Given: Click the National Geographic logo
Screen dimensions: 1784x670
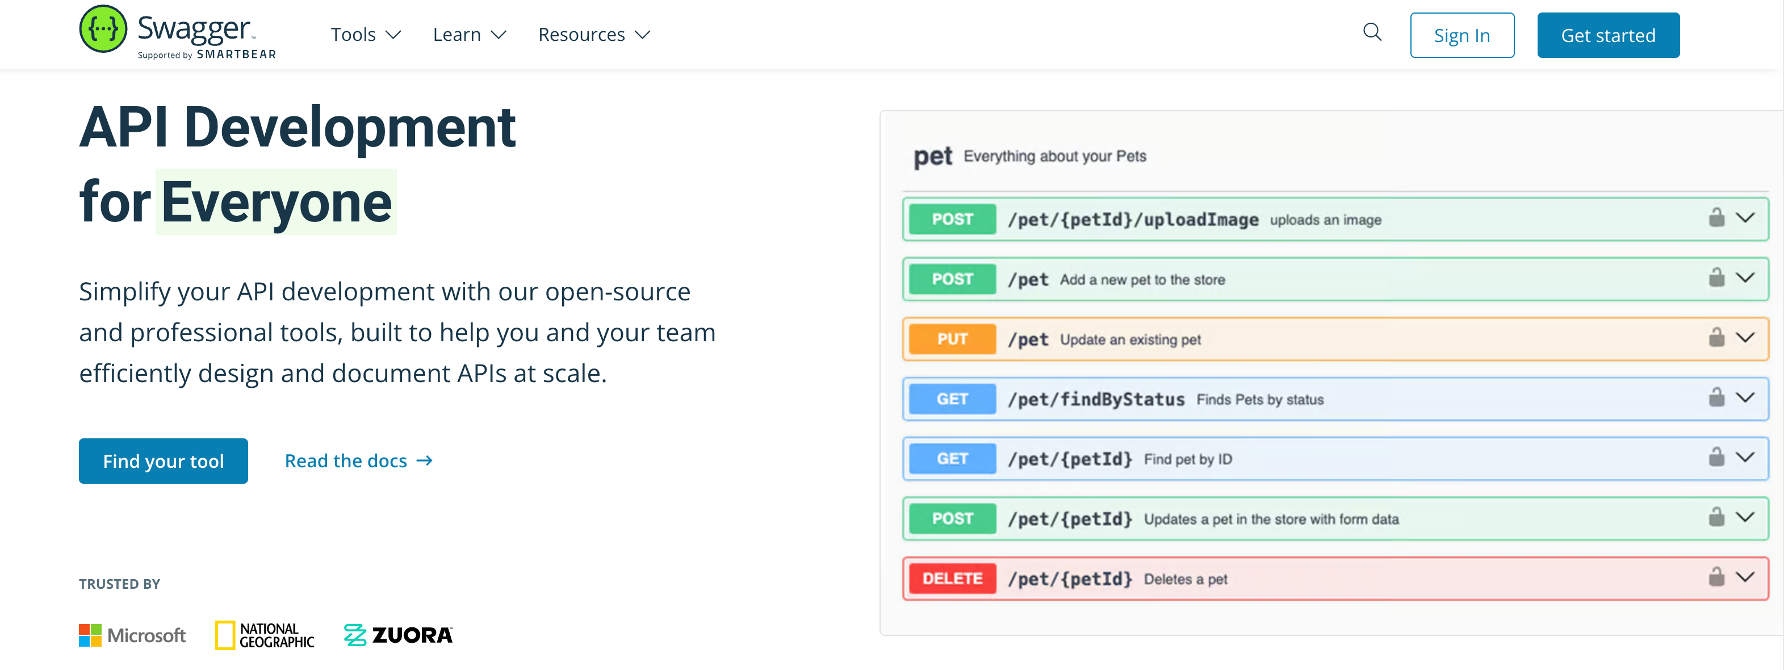Looking at the screenshot, I should click(265, 635).
